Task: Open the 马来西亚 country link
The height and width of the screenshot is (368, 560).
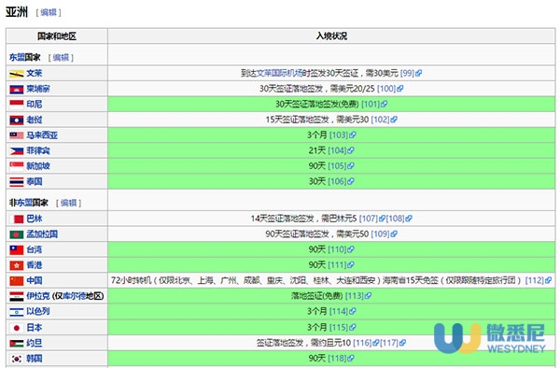Action: [x=42, y=135]
